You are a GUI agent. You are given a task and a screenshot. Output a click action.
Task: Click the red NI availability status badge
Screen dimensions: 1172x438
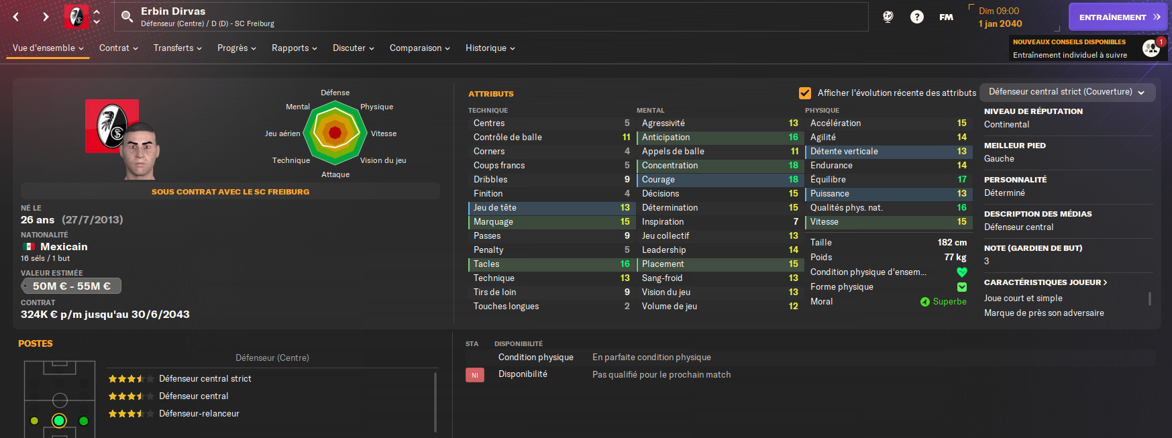coord(474,375)
